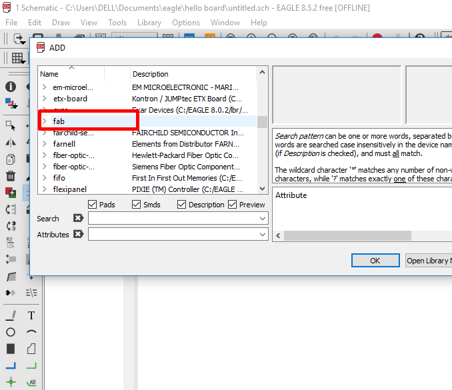Screen dimensions: 452x390
Task: Click into the Attributes text field
Action: pyautogui.click(x=173, y=235)
